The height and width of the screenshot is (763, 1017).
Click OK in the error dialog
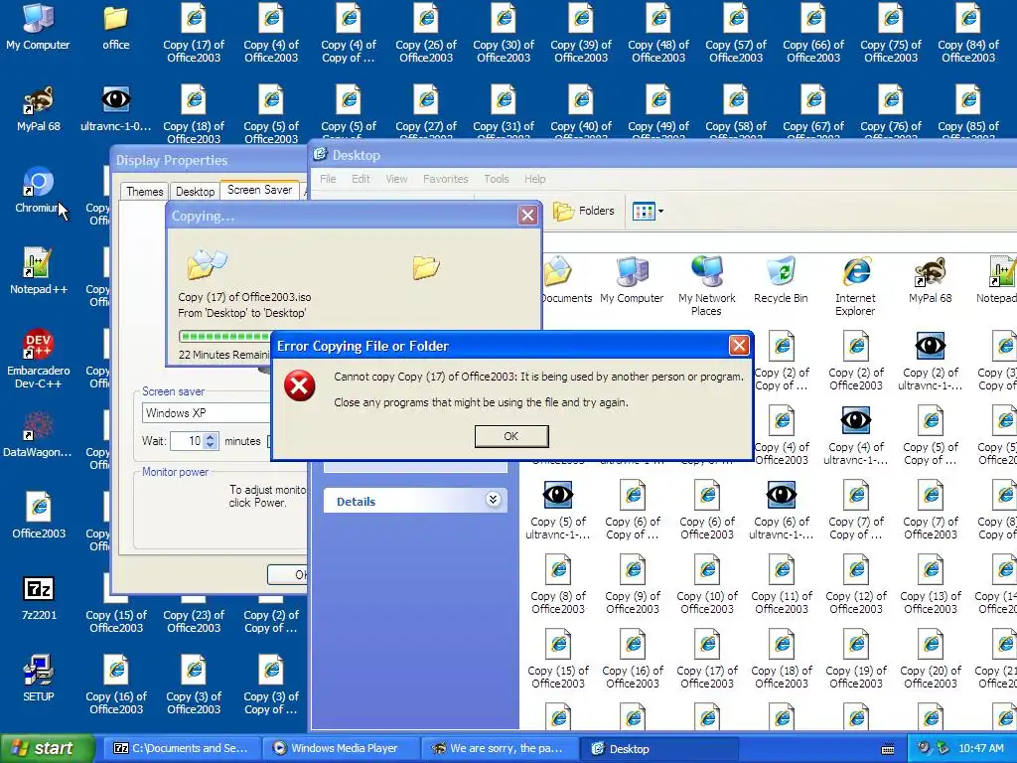[x=511, y=436]
